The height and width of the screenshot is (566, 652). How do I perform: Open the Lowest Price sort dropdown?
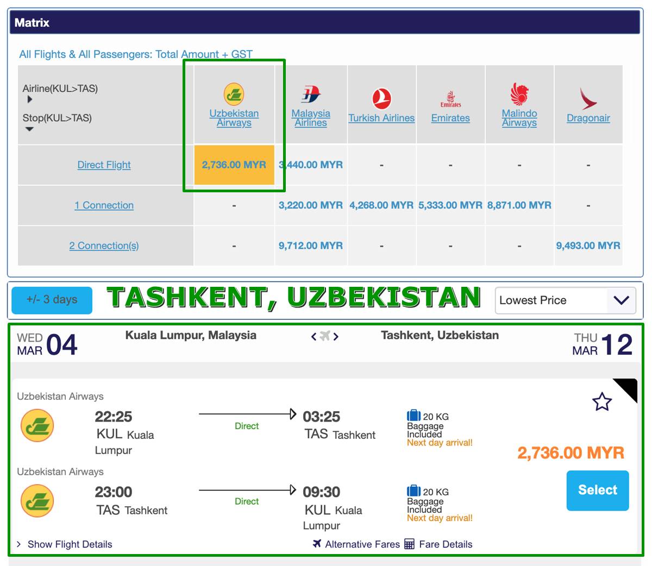coord(566,300)
